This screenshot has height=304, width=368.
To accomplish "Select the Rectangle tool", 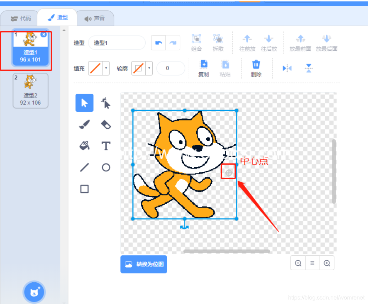I will pos(84,189).
